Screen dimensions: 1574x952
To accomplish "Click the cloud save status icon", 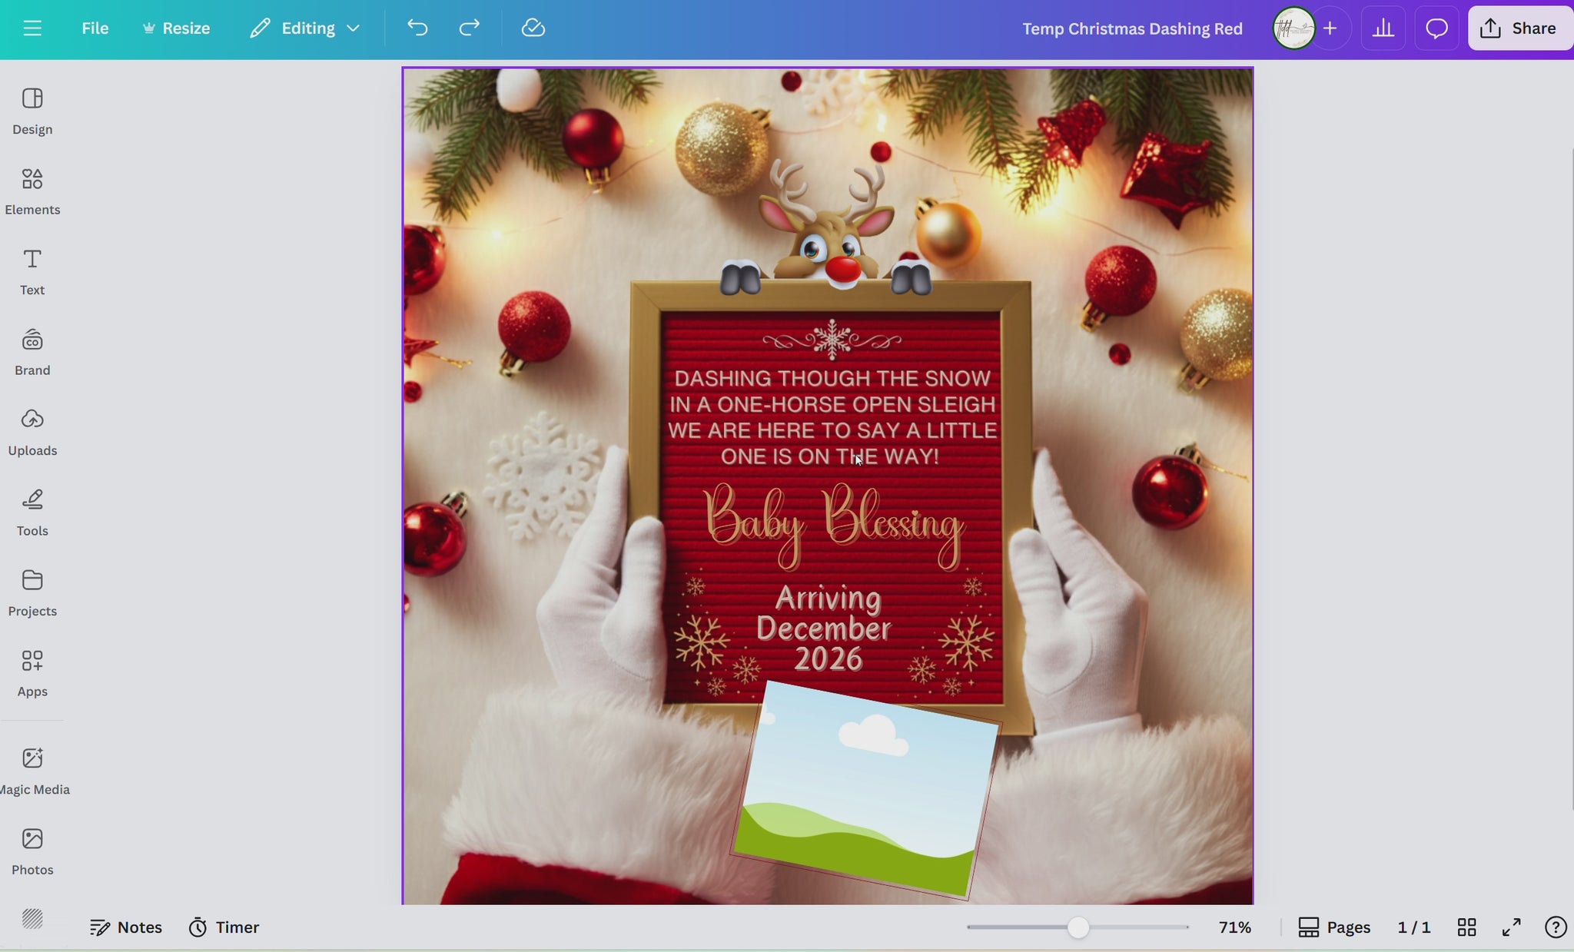I will (533, 28).
